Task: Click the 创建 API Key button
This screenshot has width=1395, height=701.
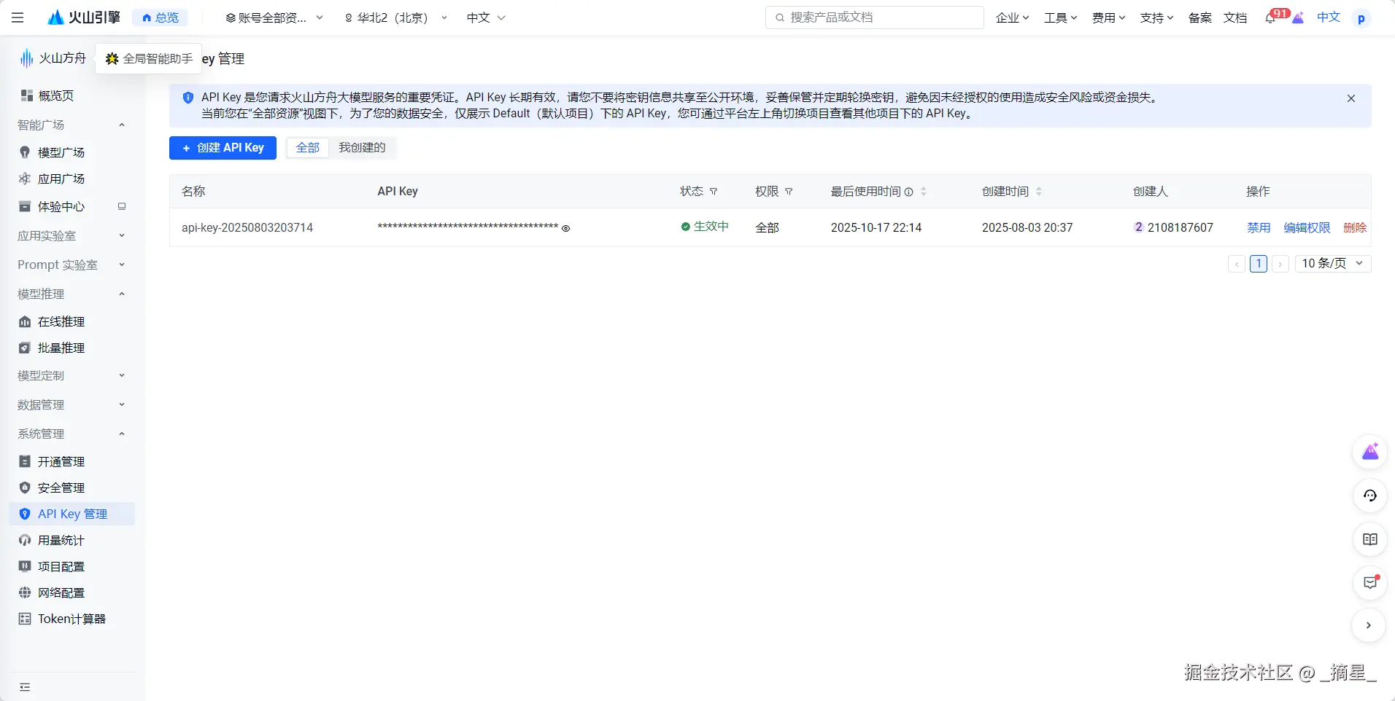Action: [223, 148]
